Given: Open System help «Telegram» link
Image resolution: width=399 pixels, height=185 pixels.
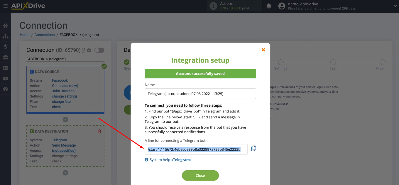Looking at the screenshot, I should pyautogui.click(x=168, y=159).
